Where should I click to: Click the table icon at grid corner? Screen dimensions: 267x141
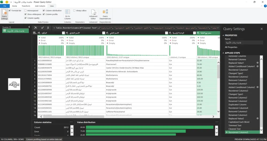34,33
